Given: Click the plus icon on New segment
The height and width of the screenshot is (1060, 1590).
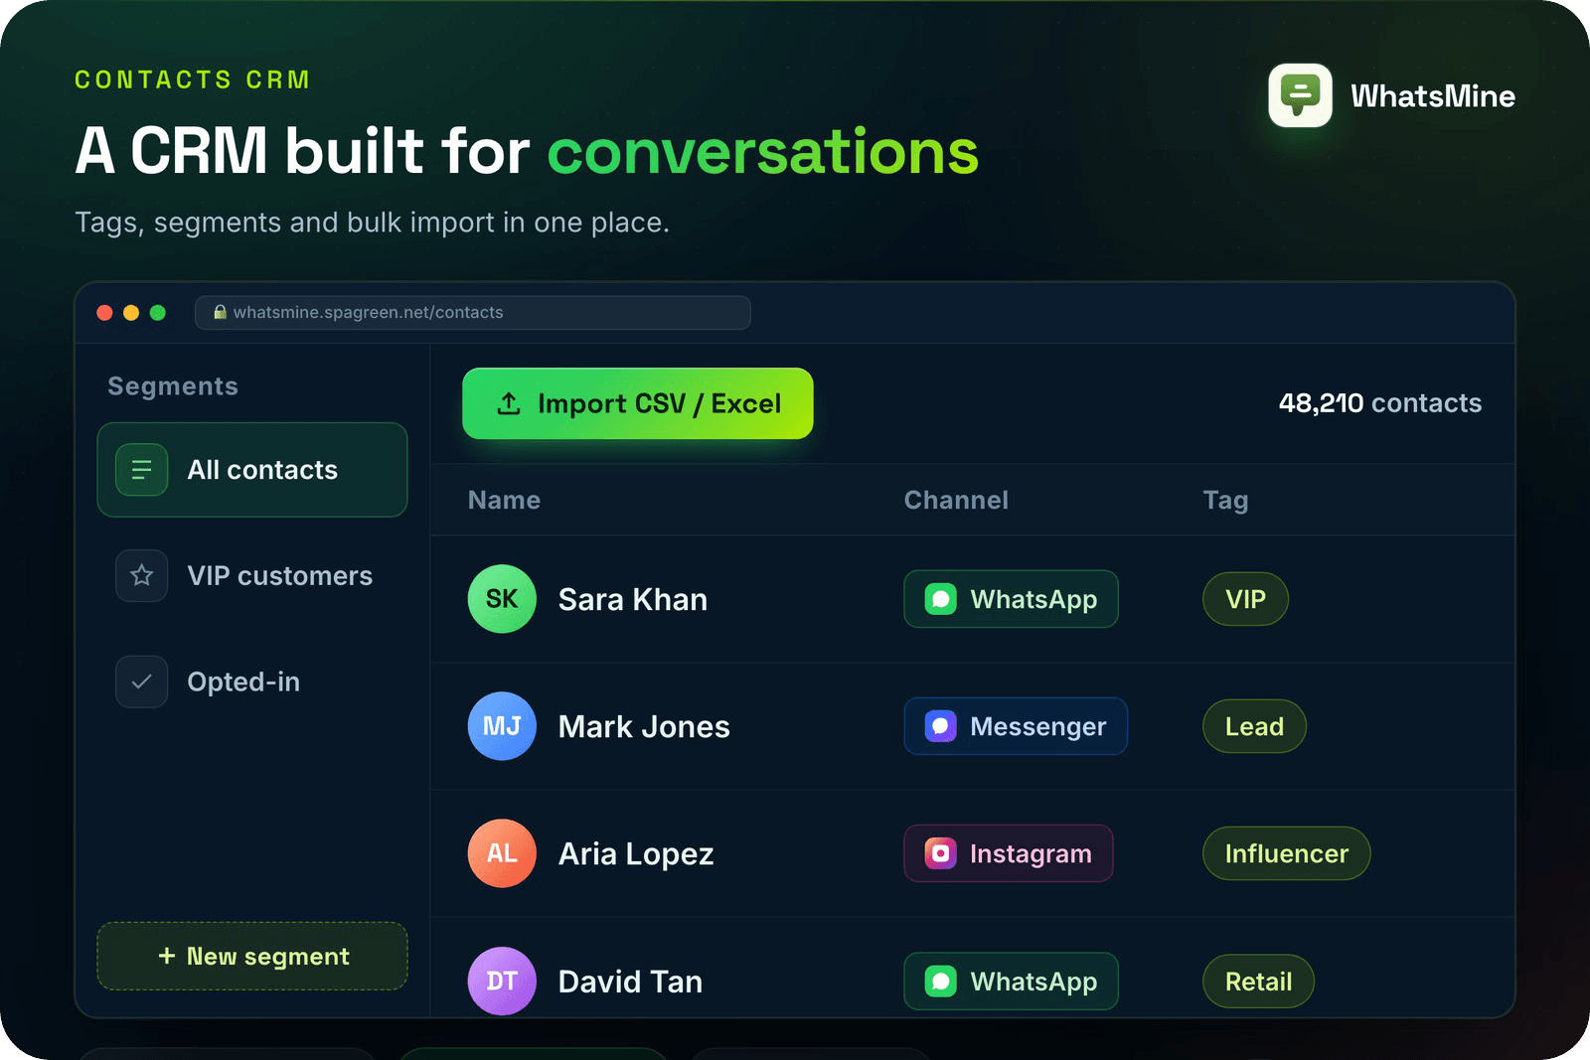Looking at the screenshot, I should click(167, 956).
